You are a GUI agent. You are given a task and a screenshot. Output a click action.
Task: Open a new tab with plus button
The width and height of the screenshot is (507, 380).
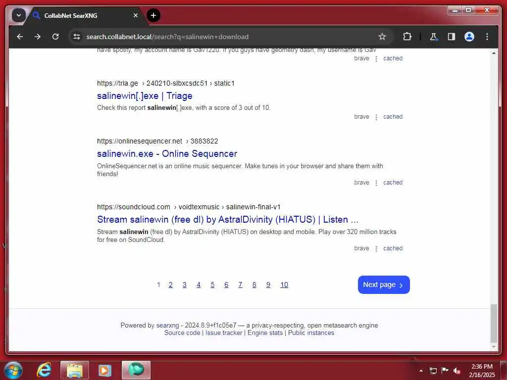coord(153,15)
